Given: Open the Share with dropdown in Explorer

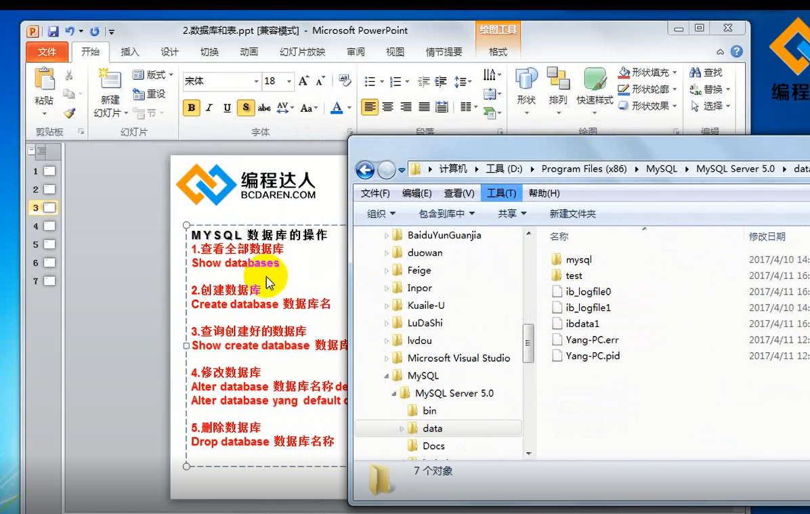Looking at the screenshot, I should pyautogui.click(x=511, y=214).
